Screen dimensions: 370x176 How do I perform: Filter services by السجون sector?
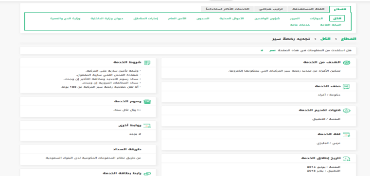[203, 18]
